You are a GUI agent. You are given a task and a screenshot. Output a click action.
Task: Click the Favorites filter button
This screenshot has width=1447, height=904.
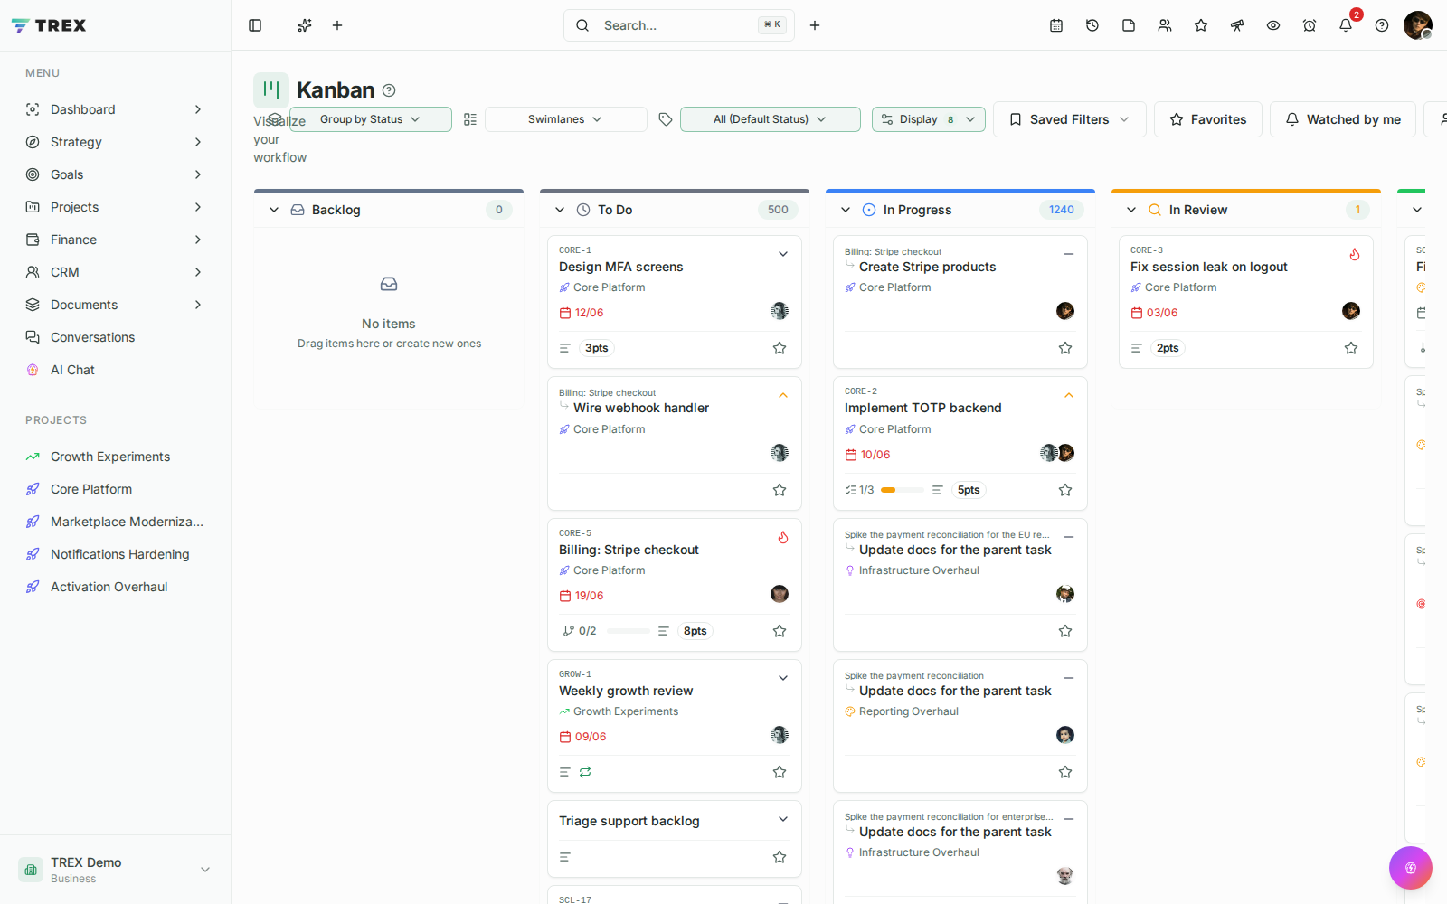click(1208, 119)
